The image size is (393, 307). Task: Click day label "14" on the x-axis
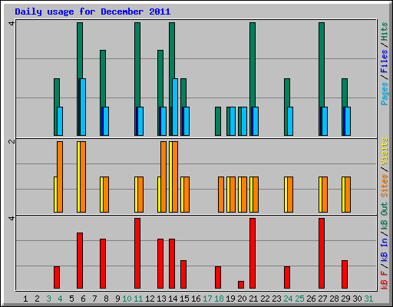pyautogui.click(x=173, y=299)
